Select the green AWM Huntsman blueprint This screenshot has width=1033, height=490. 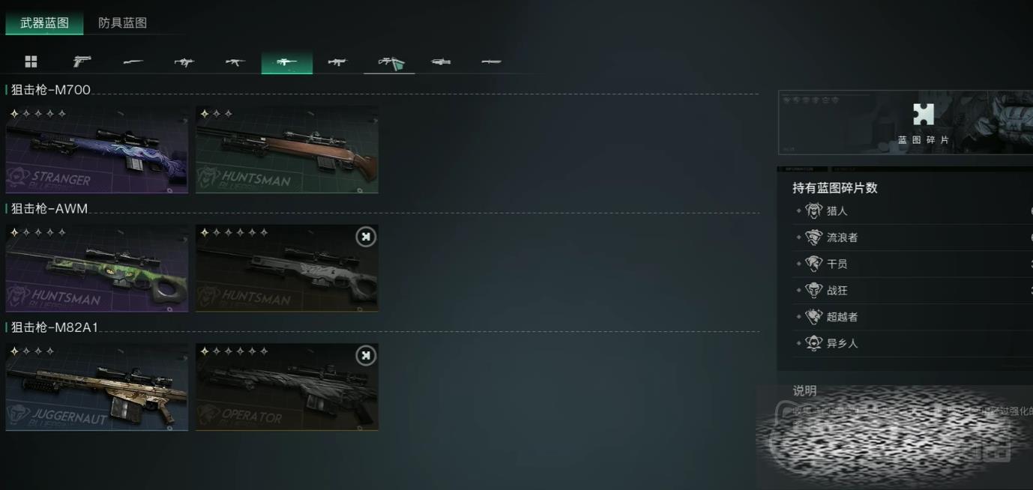pyautogui.click(x=97, y=268)
